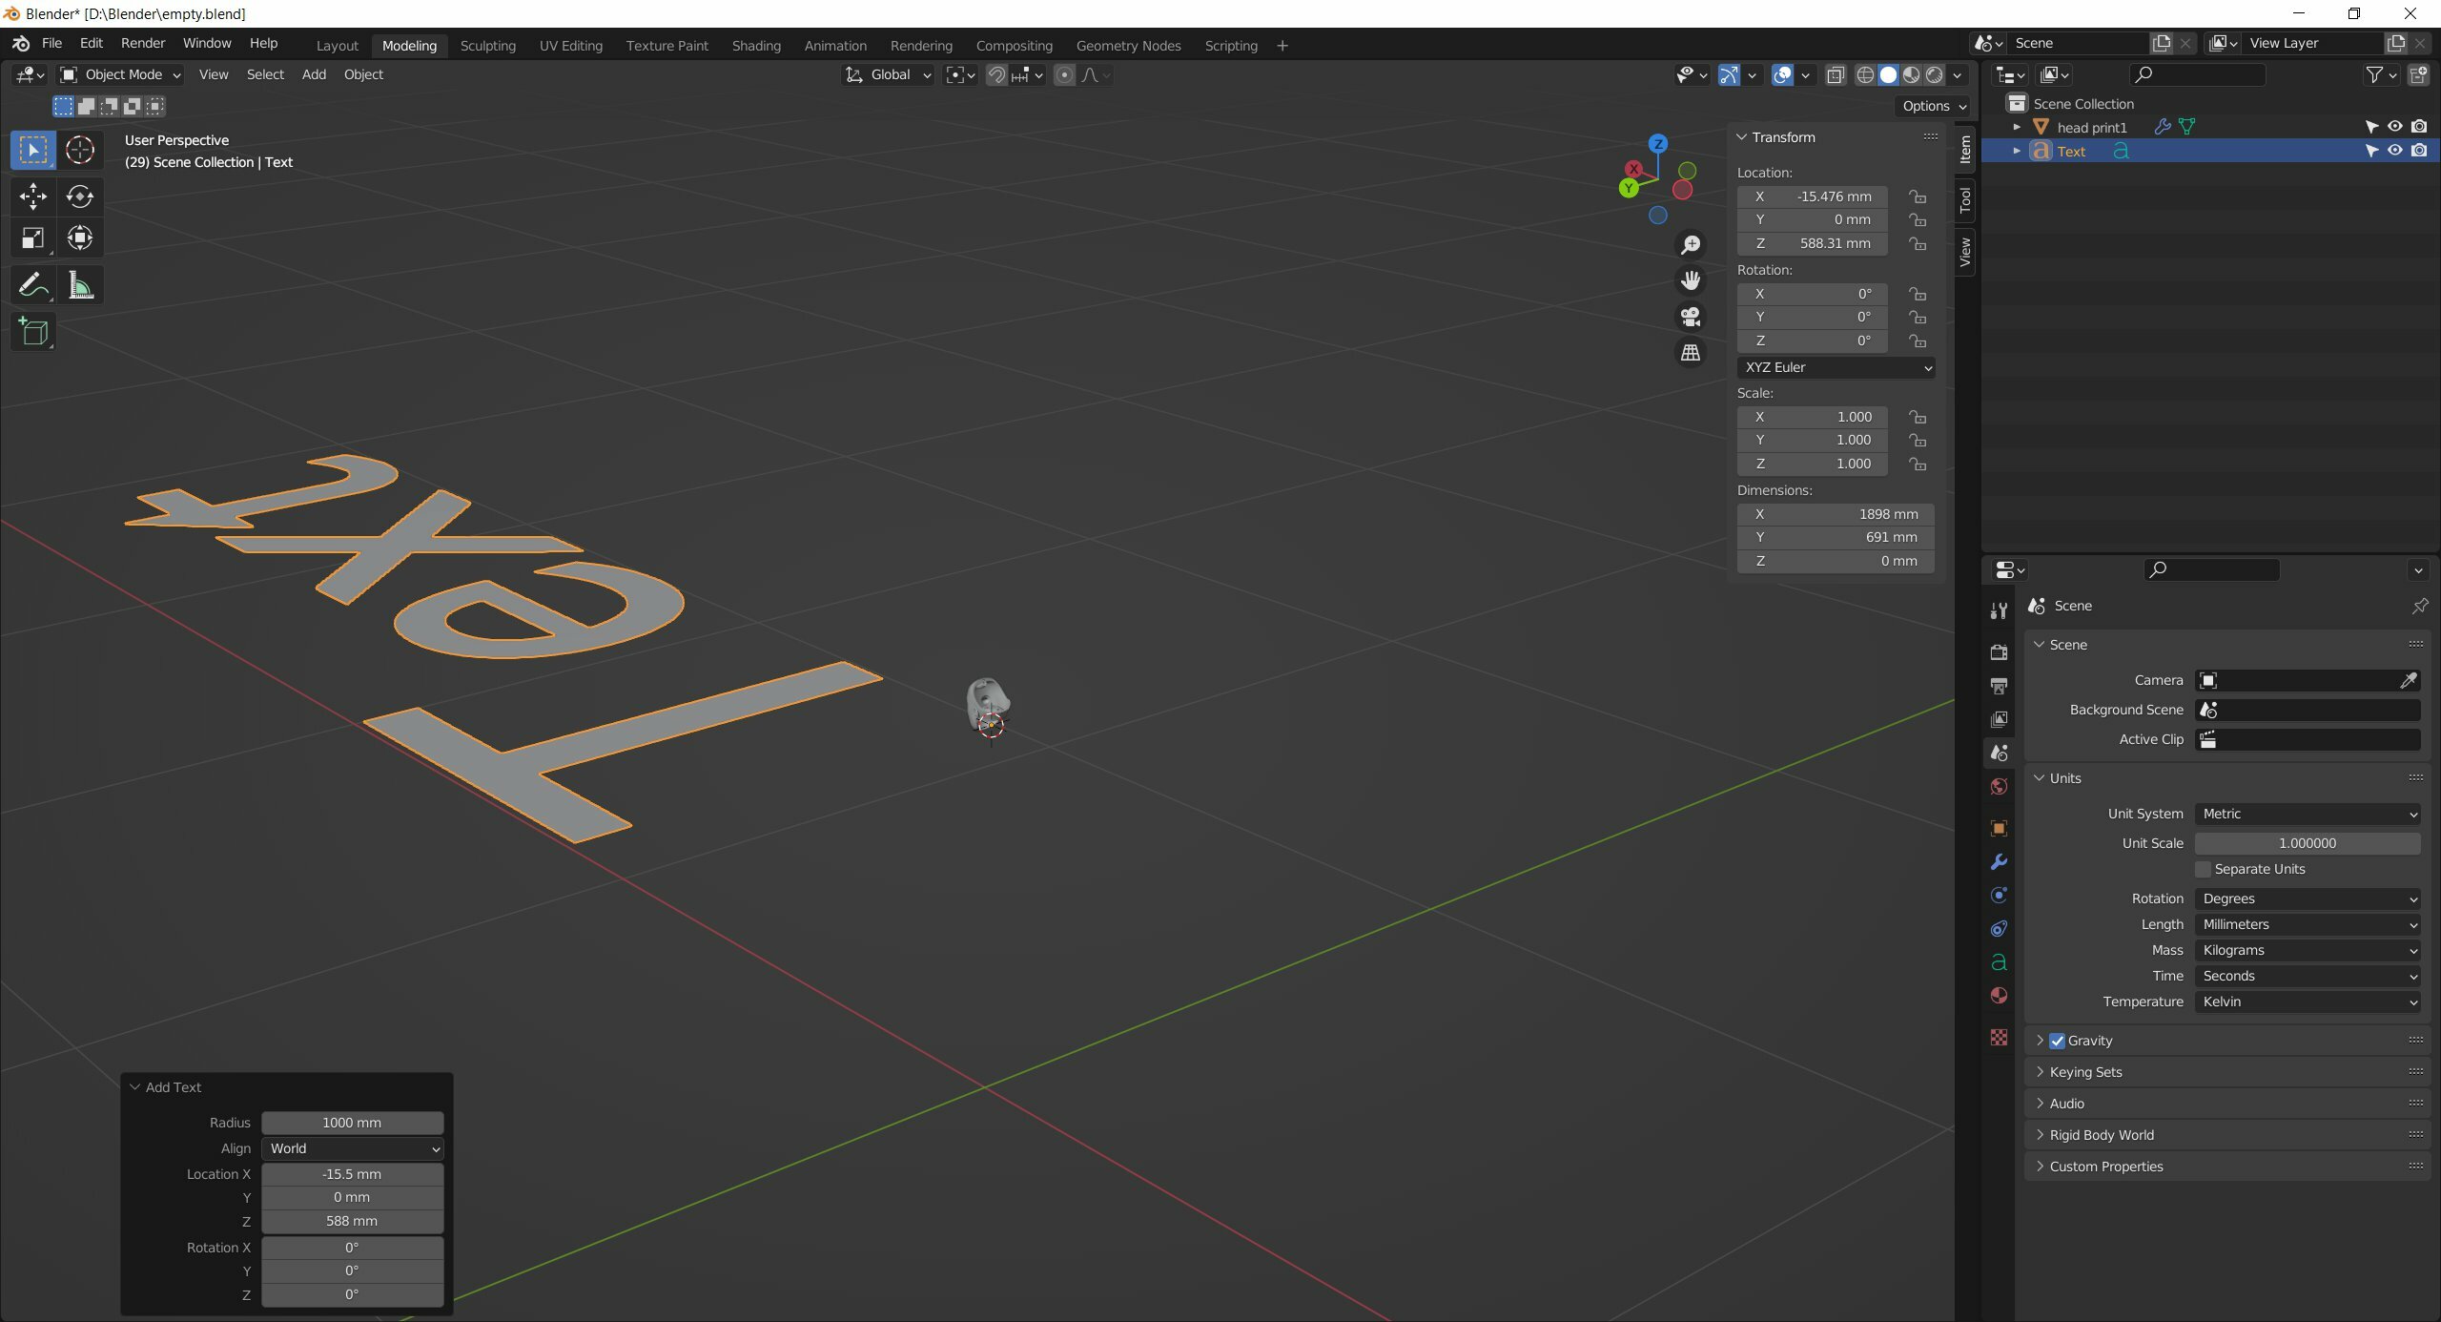Toggle the camera view icon
The height and width of the screenshot is (1322, 2441).
[x=1691, y=317]
